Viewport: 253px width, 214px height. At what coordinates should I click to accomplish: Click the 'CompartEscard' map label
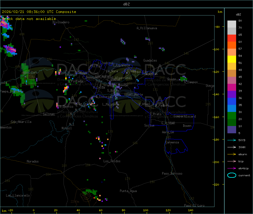click(x=185, y=116)
